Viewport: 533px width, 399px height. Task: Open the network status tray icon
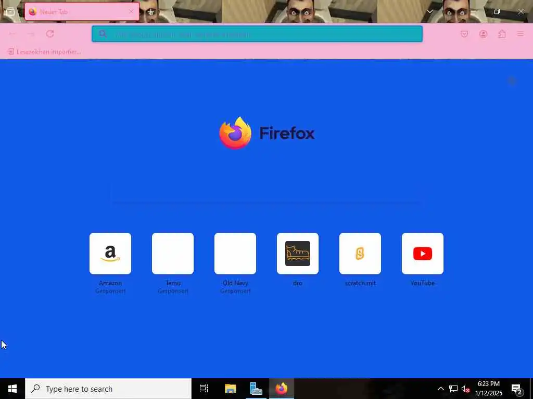click(x=453, y=389)
